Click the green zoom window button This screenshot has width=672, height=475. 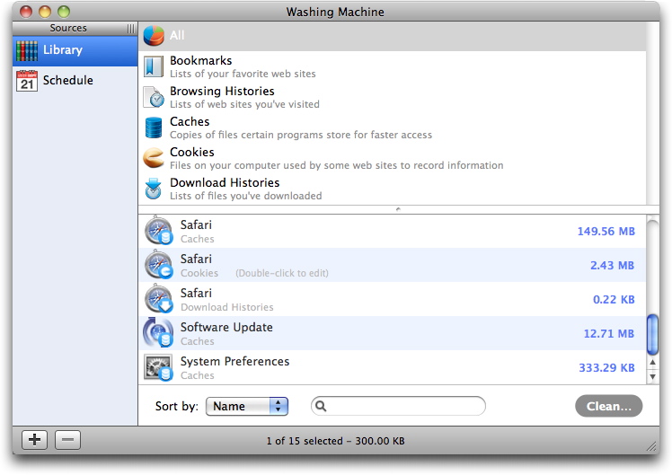64,12
